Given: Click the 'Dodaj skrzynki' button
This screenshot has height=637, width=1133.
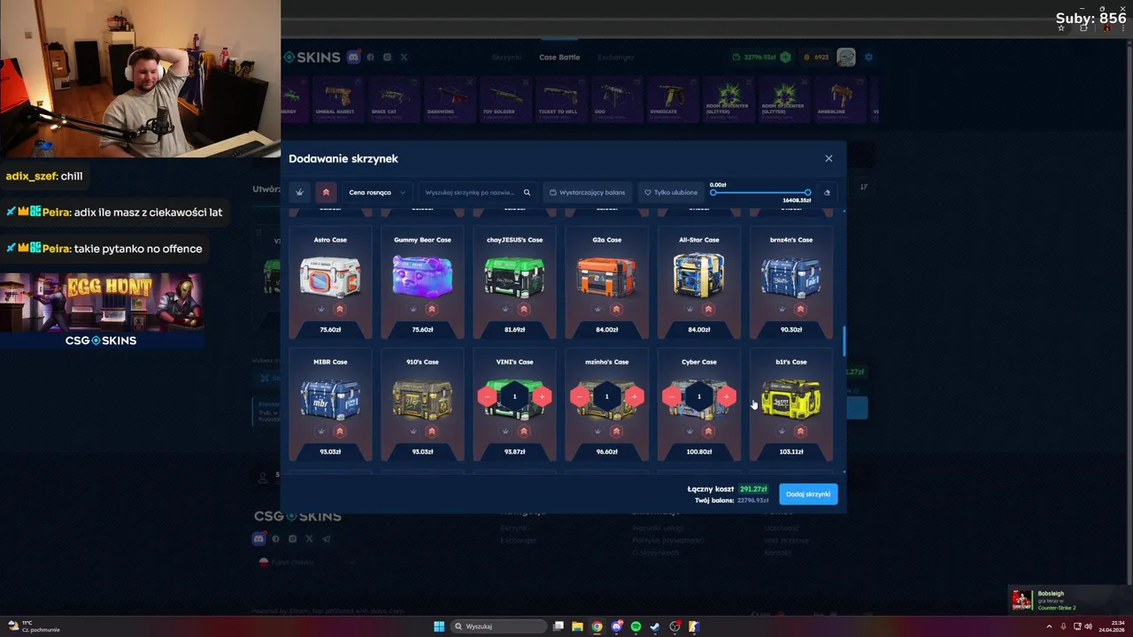Looking at the screenshot, I should 808,494.
